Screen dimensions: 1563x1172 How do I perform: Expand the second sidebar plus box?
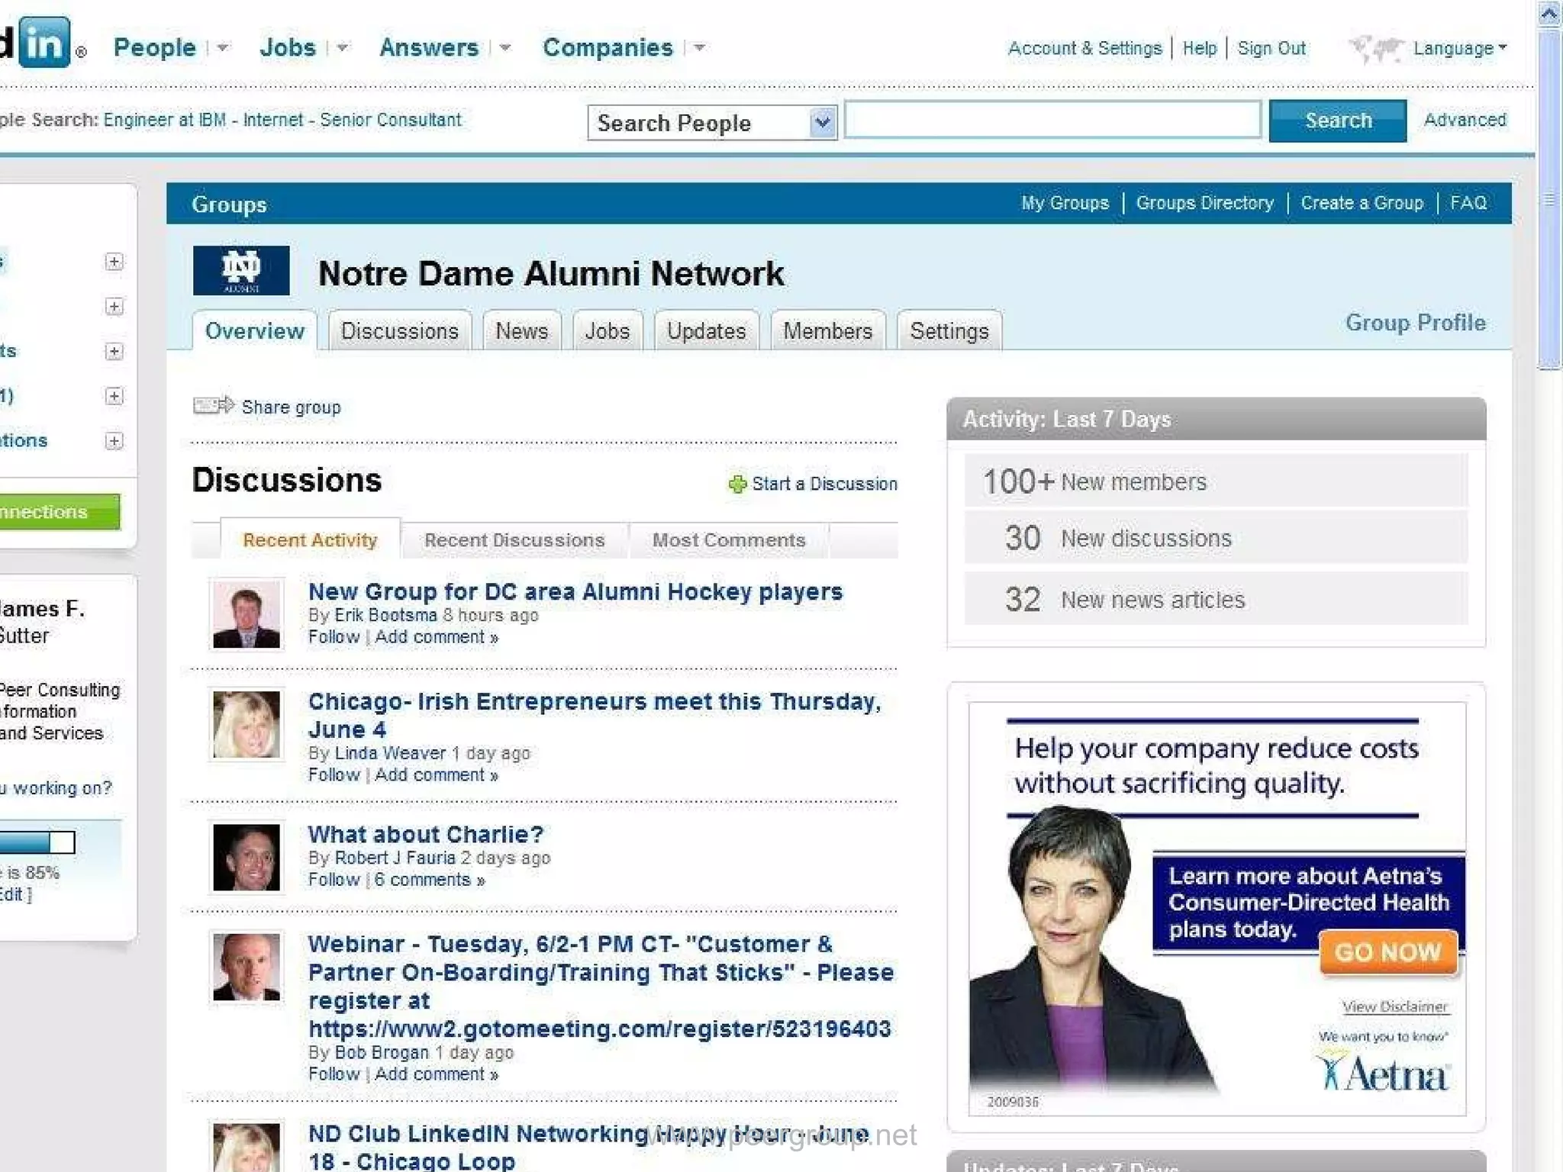(x=114, y=306)
